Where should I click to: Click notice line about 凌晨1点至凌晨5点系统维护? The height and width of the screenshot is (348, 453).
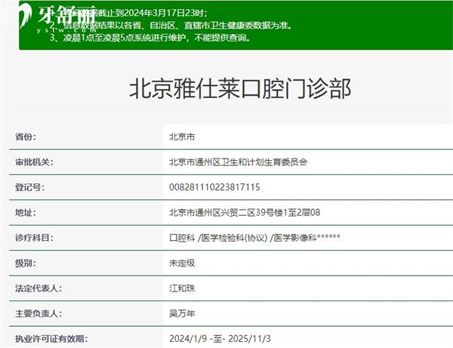click(x=150, y=38)
